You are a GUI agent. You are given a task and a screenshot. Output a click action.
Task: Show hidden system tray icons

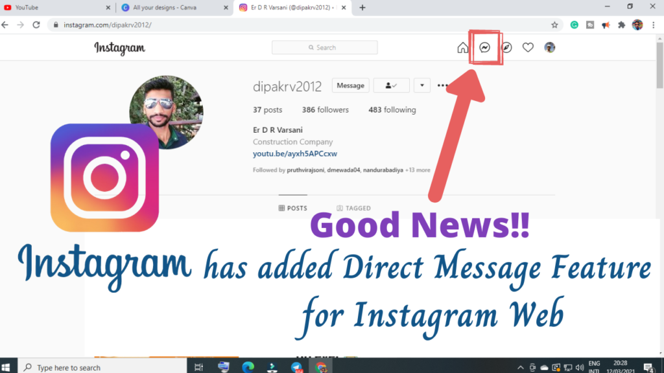coord(520,367)
